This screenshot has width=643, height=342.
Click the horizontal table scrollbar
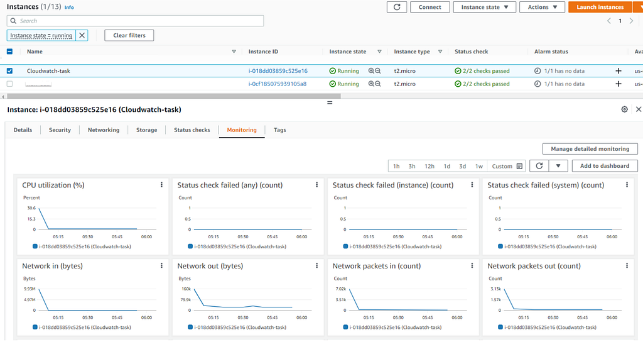[x=174, y=96]
